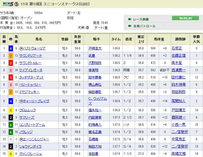This screenshot has height=157, width=203.
Task: Click the 馬名 column header
Action: 39,39
